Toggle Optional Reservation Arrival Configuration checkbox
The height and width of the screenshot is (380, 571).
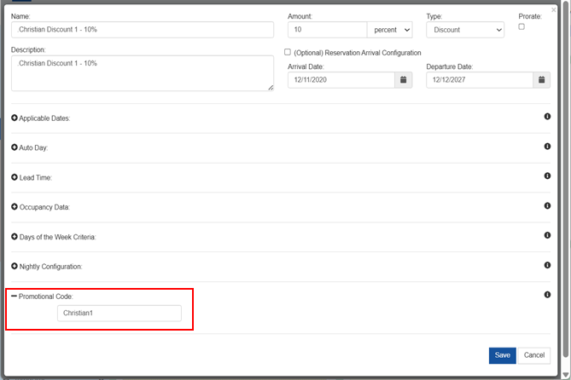coord(288,52)
